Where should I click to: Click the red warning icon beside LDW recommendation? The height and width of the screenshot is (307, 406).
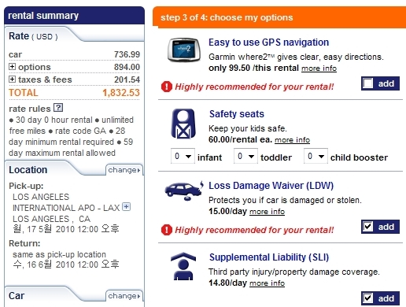[x=167, y=230]
